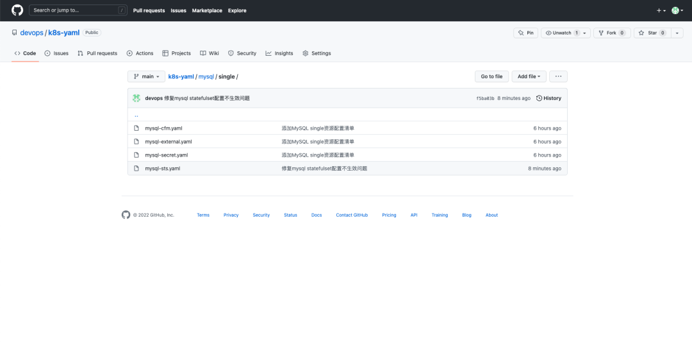Open file mysql-secret.yaml
This screenshot has width=692, height=347.
click(x=167, y=155)
